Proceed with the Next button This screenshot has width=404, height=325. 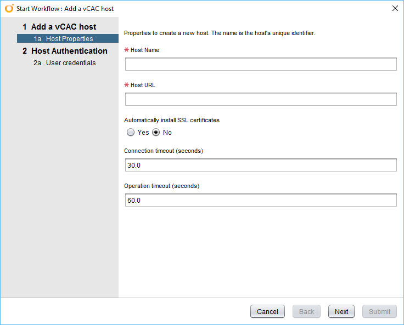pos(341,311)
